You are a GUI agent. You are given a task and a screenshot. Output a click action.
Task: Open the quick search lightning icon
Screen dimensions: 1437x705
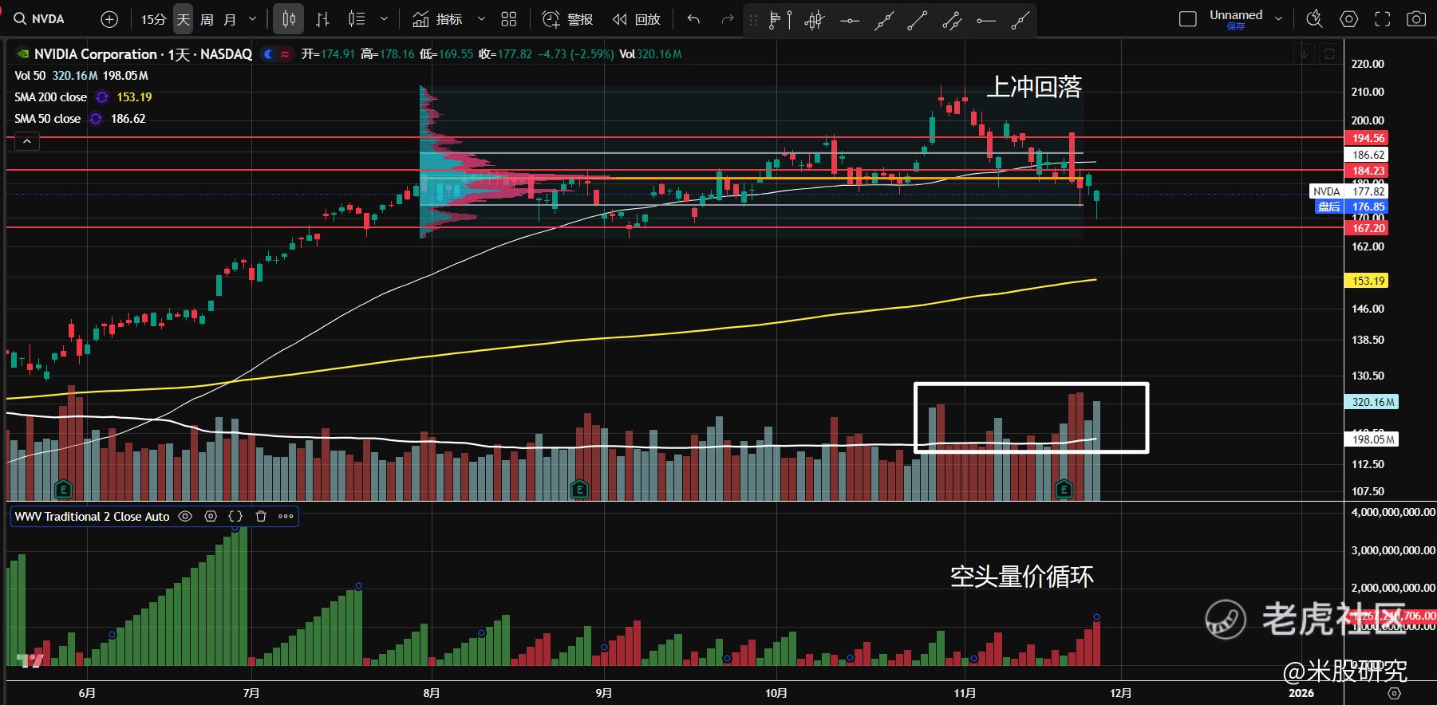(x=1314, y=19)
